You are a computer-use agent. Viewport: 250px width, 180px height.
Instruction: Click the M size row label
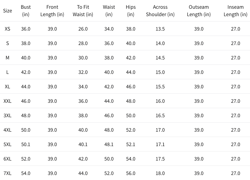pyautogui.click(x=7, y=58)
